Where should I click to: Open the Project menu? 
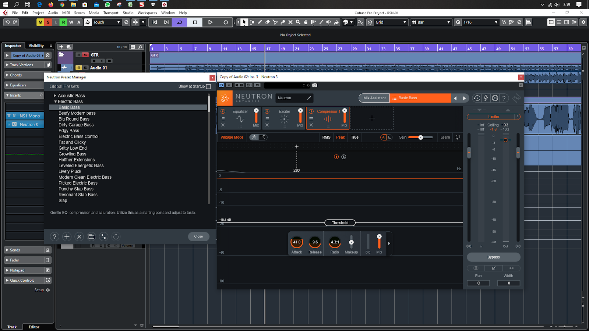coord(38,13)
